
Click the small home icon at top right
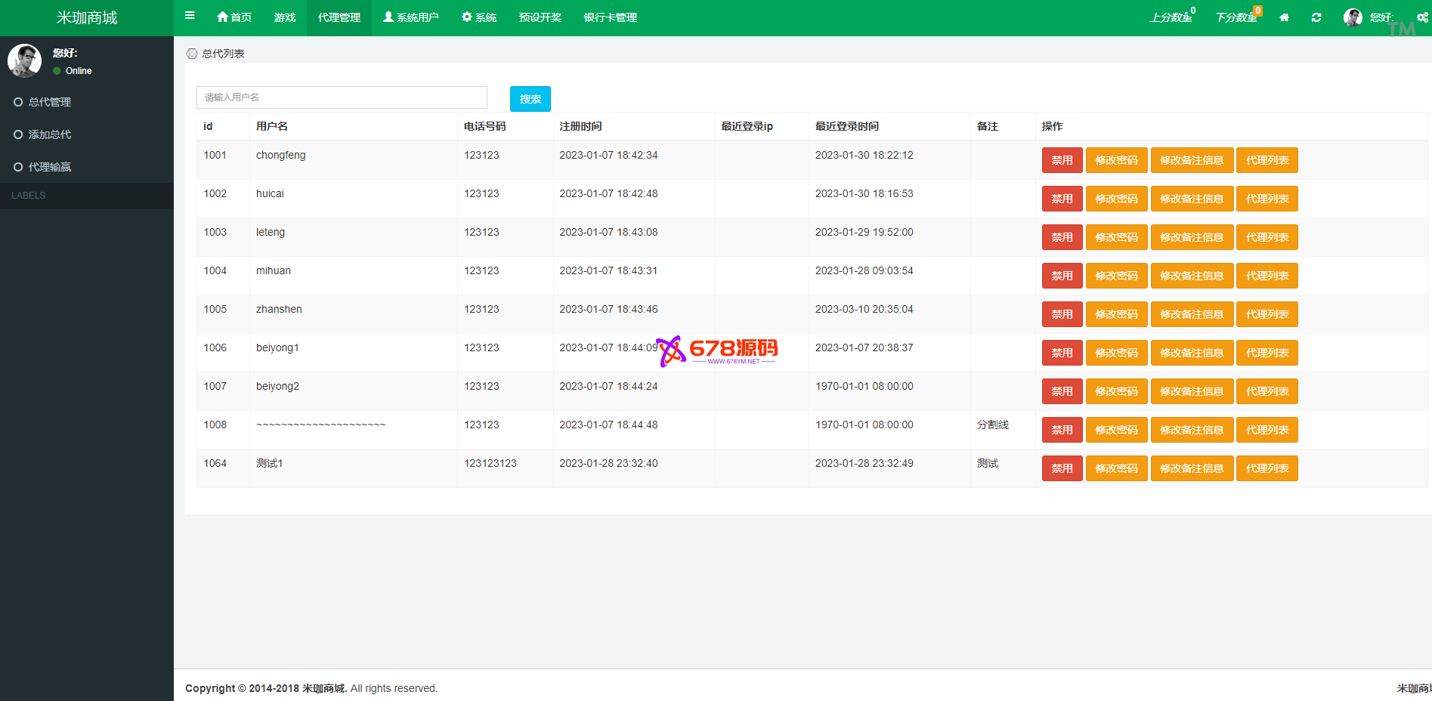coord(1284,17)
